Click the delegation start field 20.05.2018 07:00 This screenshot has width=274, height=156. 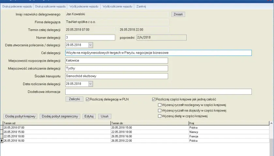pyautogui.click(x=90, y=30)
